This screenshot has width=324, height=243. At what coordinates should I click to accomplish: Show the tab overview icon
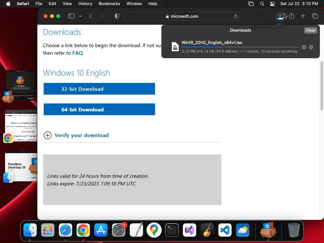pos(315,16)
